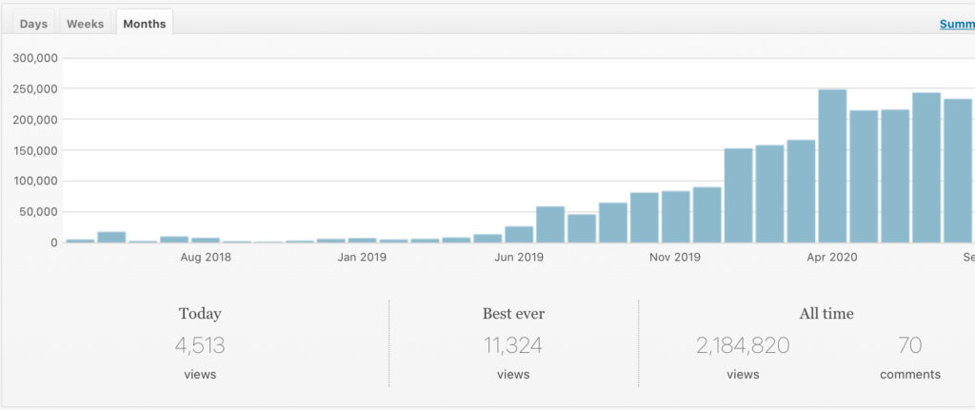The width and height of the screenshot is (975, 410).
Task: Click the Today heading
Action: click(200, 314)
